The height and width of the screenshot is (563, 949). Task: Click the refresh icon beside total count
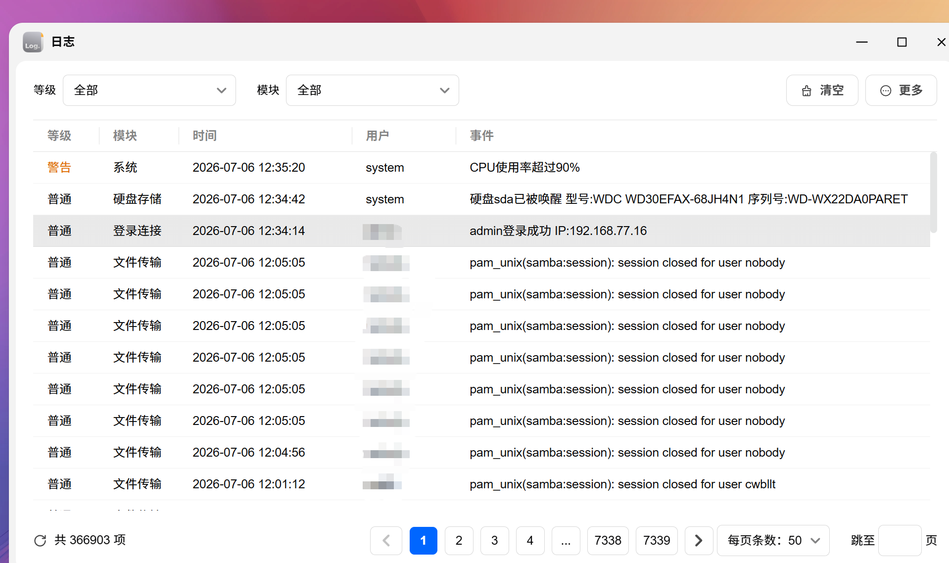[40, 540]
